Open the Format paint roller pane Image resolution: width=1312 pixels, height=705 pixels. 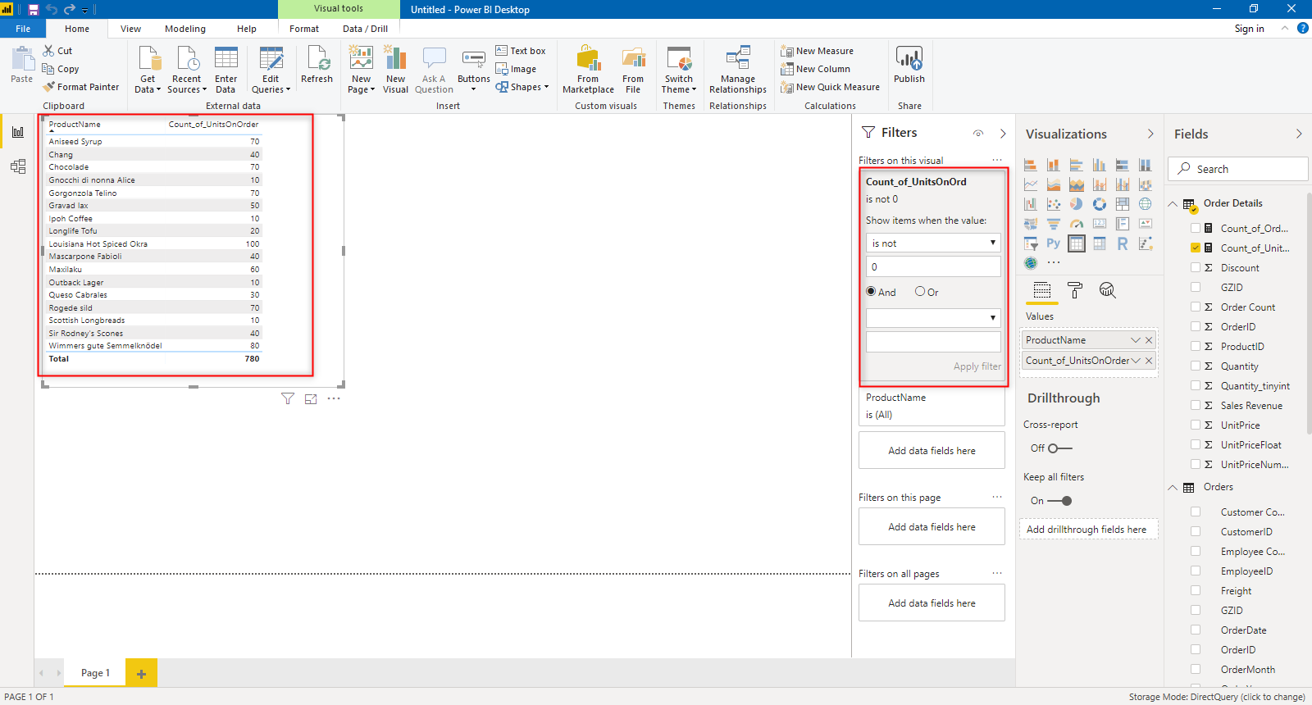[x=1075, y=290]
